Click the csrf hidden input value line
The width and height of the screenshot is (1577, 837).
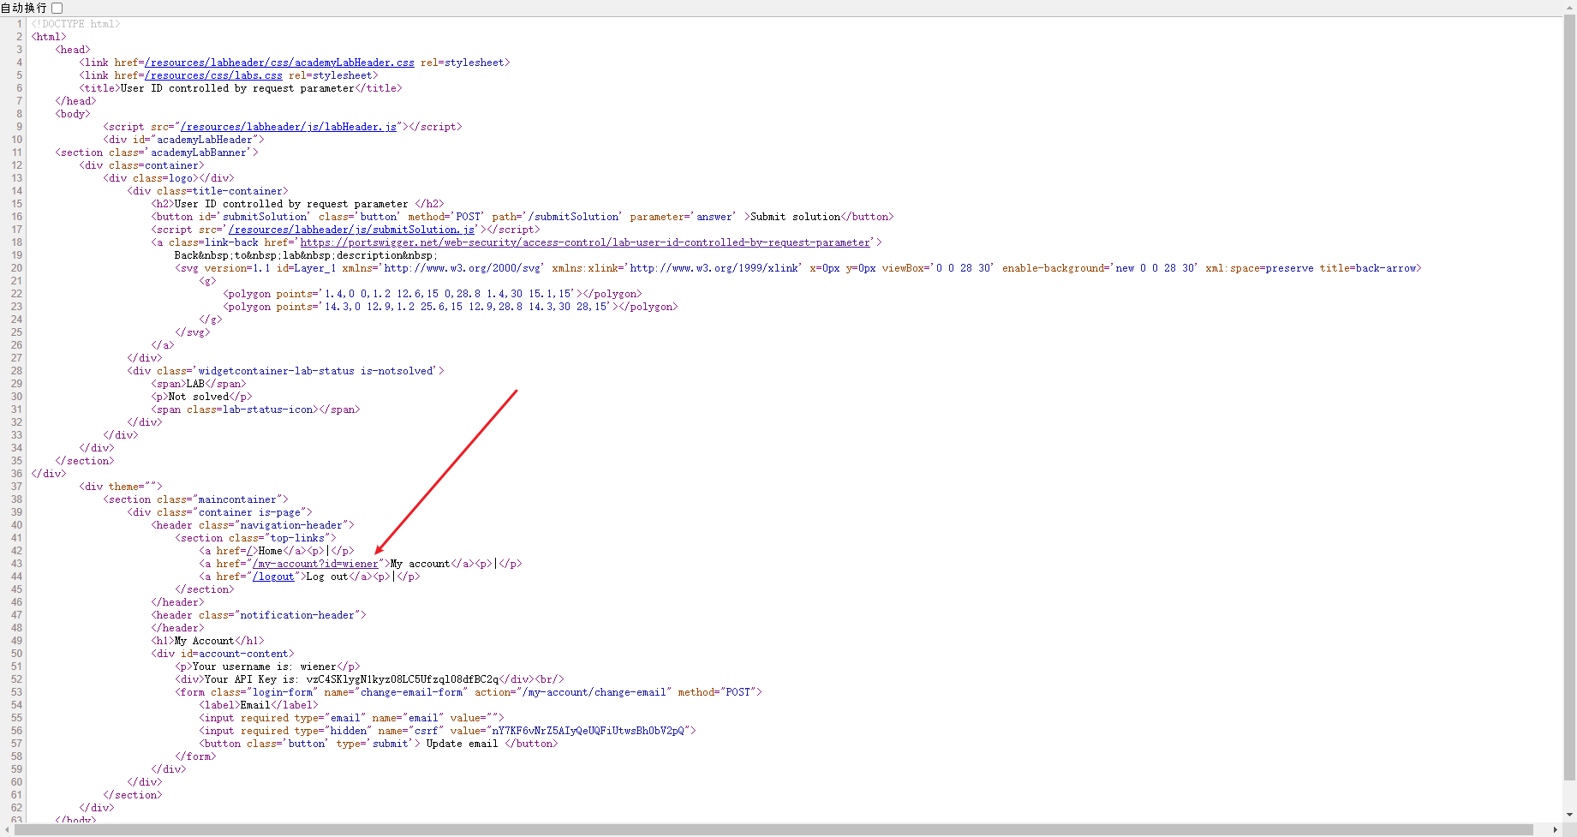tap(448, 731)
